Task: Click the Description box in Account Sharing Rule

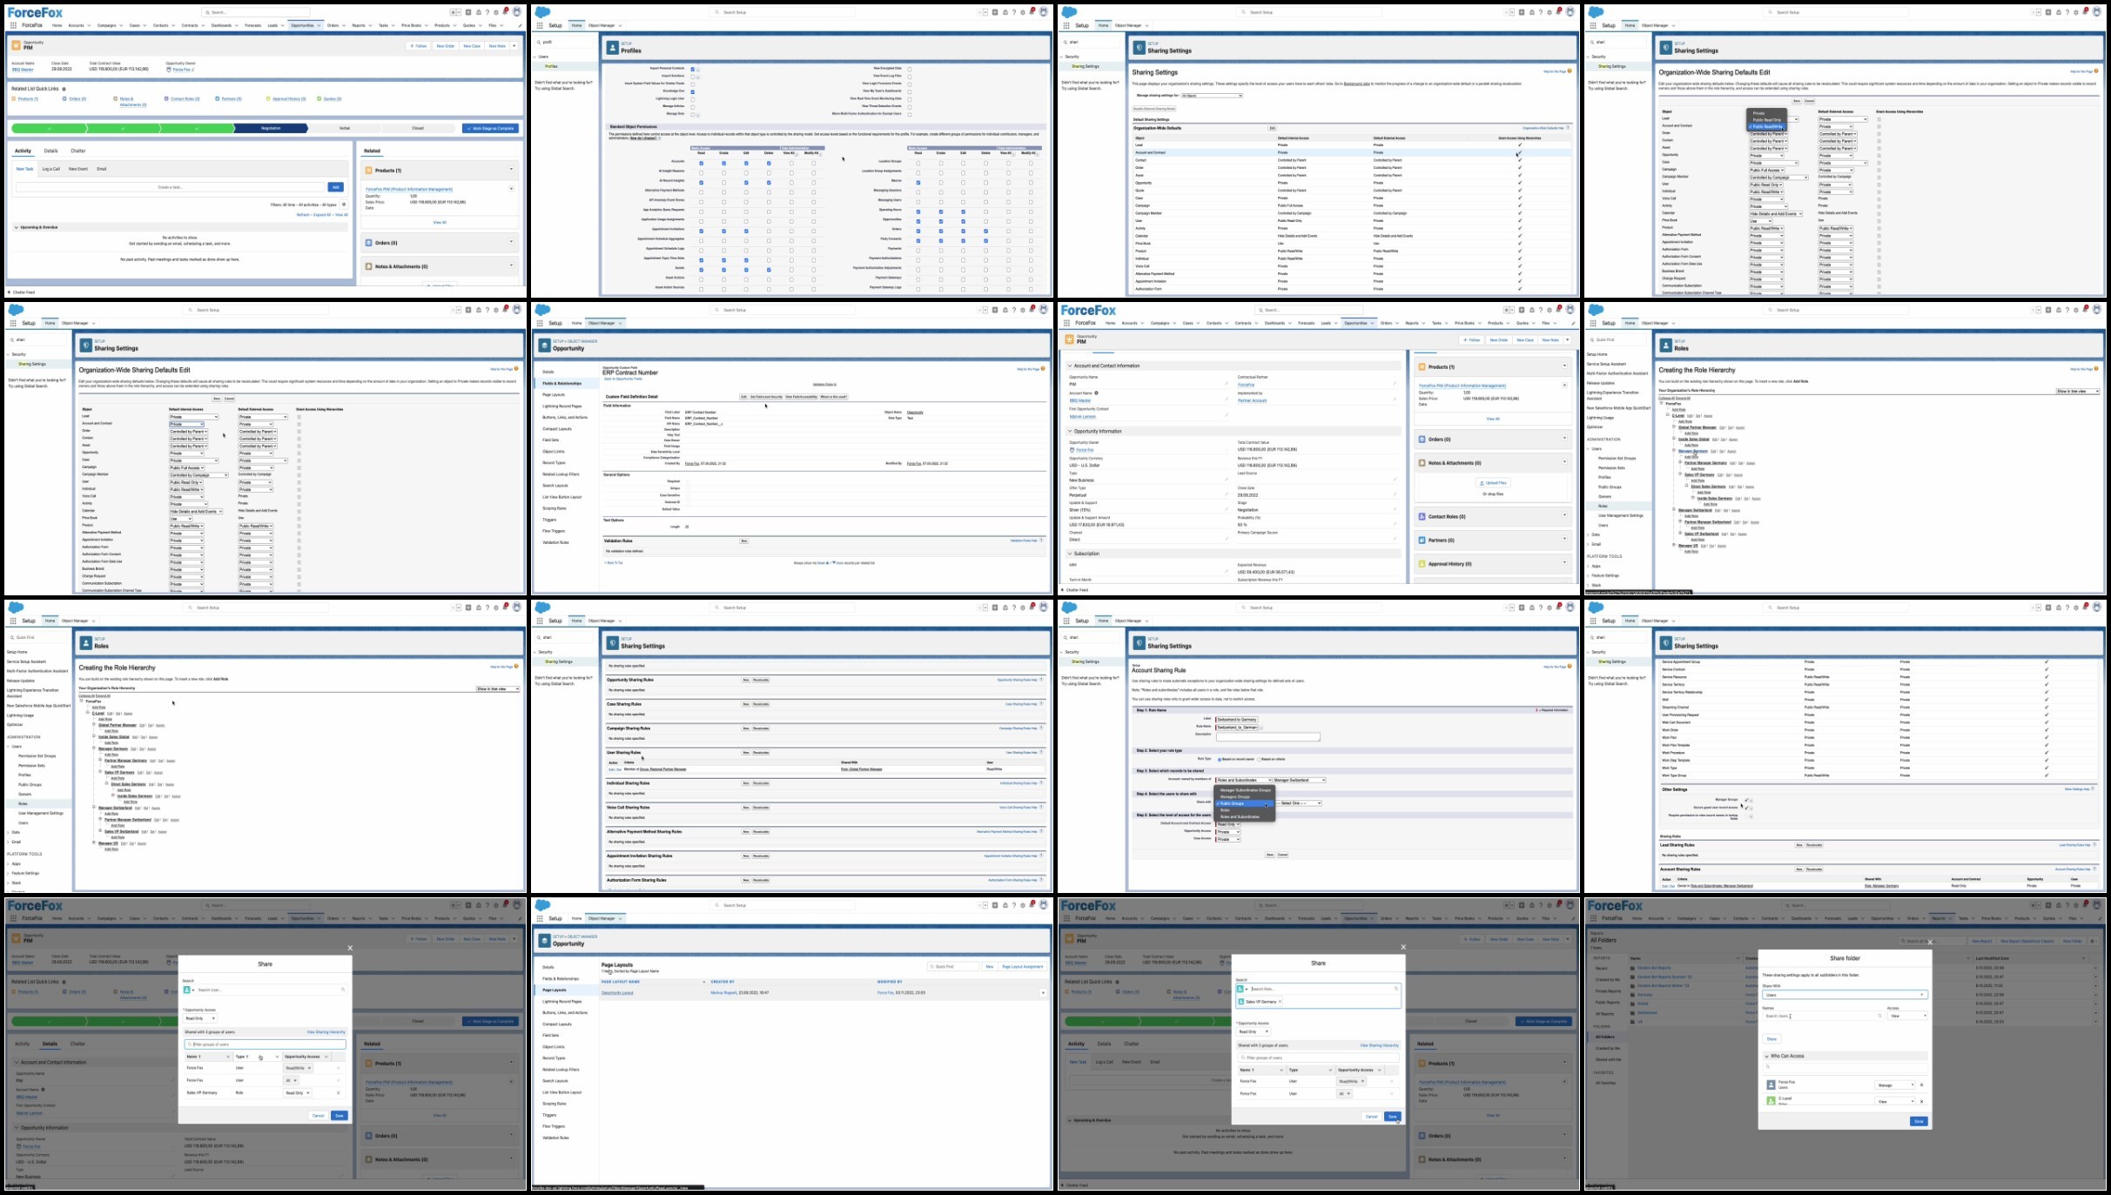Action: coord(1268,736)
